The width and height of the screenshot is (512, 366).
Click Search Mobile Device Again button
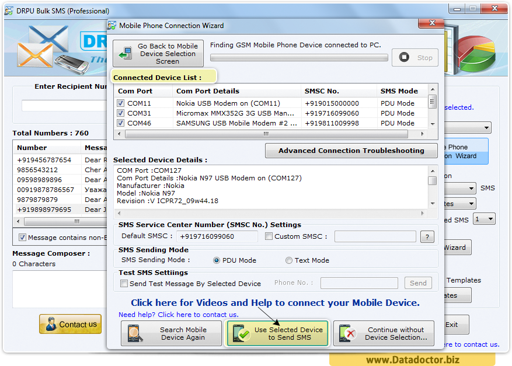pyautogui.click(x=171, y=333)
